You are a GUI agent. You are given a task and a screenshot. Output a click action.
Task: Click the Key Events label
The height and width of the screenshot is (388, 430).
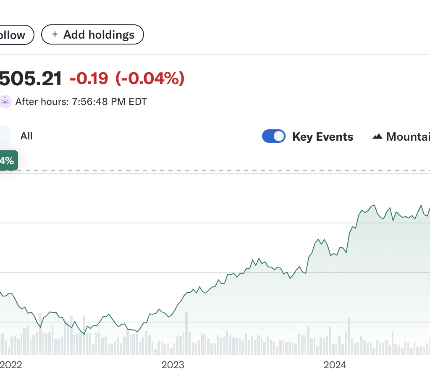click(x=322, y=137)
